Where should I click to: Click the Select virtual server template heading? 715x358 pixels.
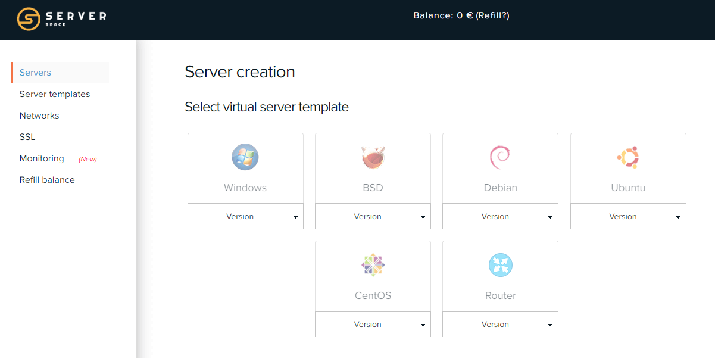[267, 107]
